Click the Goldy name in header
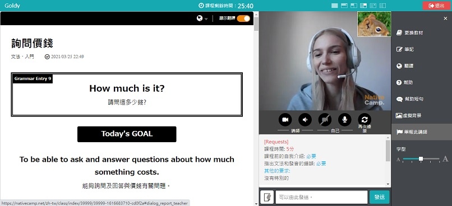The height and width of the screenshot is (206, 452). (x=12, y=6)
